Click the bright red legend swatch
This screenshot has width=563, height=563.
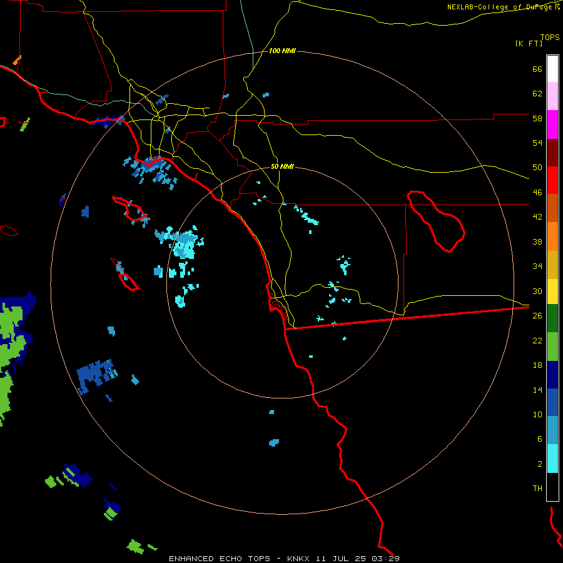point(552,180)
